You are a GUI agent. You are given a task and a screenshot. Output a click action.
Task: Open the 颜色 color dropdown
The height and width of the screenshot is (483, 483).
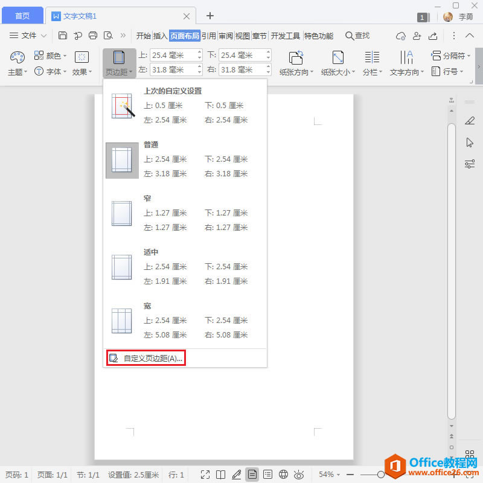[50, 56]
